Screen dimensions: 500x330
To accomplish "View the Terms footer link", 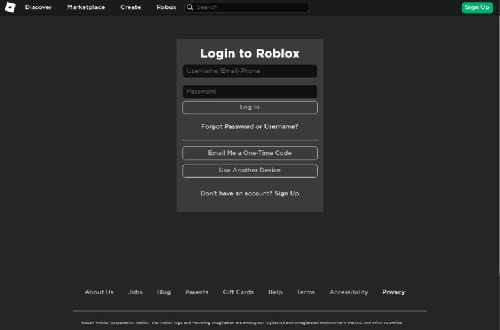I will pyautogui.click(x=306, y=292).
